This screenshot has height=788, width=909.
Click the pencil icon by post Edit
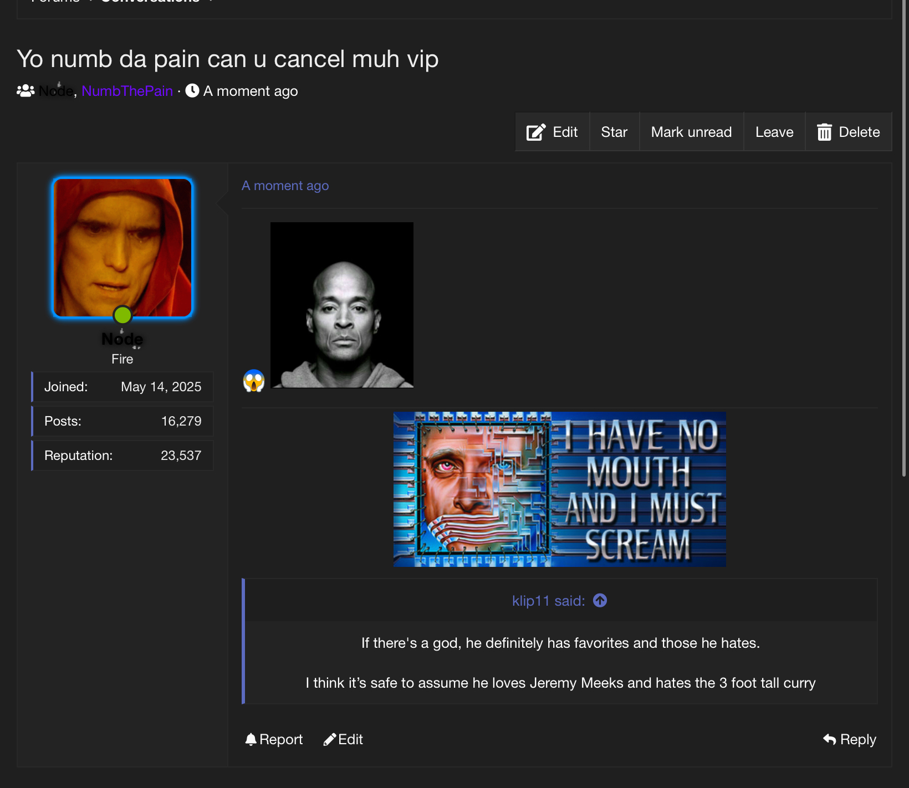(x=330, y=739)
